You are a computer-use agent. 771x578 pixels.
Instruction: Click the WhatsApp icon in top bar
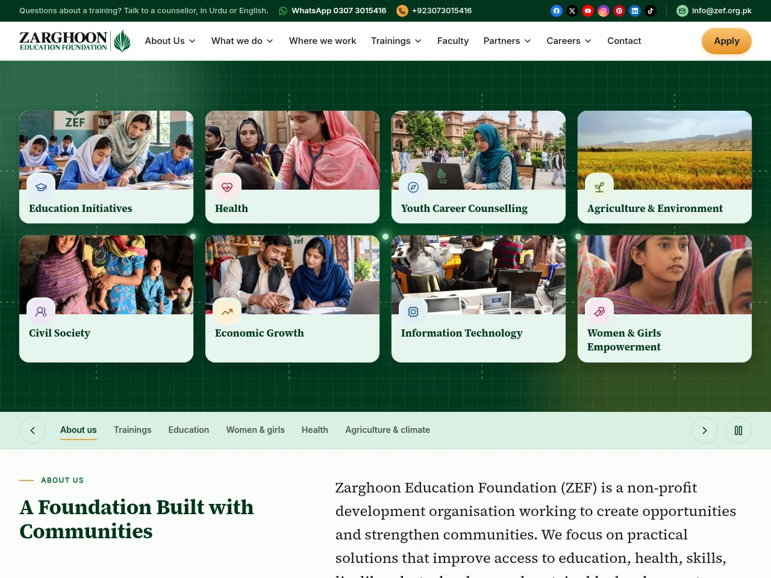(283, 11)
